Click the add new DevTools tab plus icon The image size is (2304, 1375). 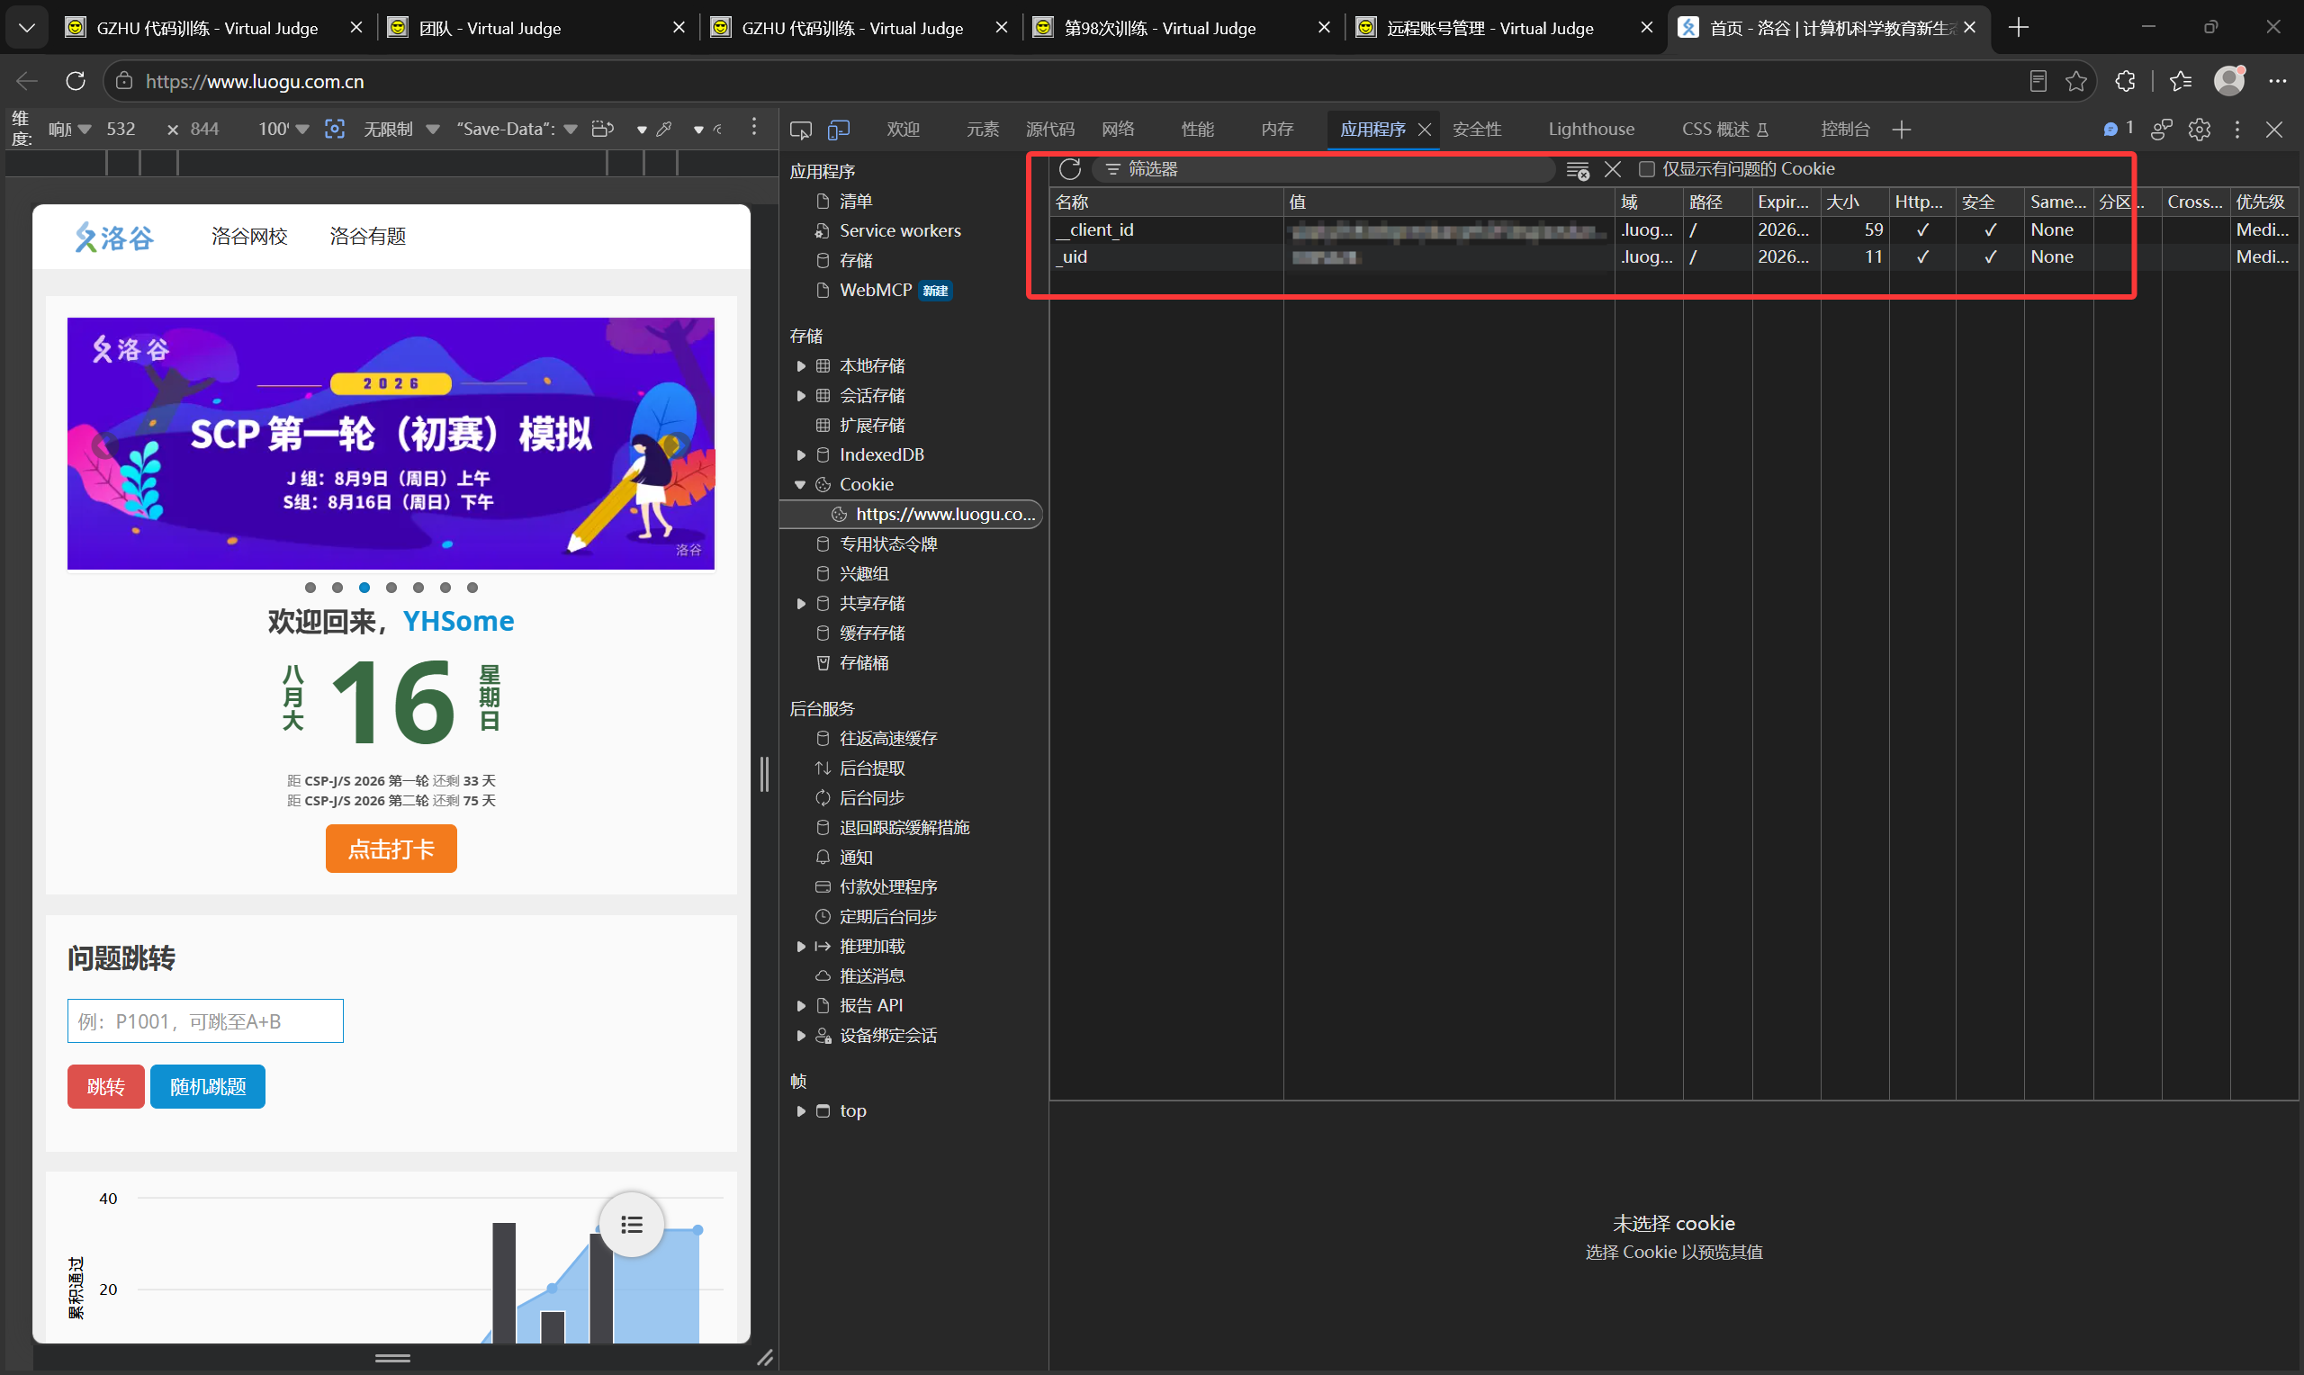pyautogui.click(x=1902, y=130)
